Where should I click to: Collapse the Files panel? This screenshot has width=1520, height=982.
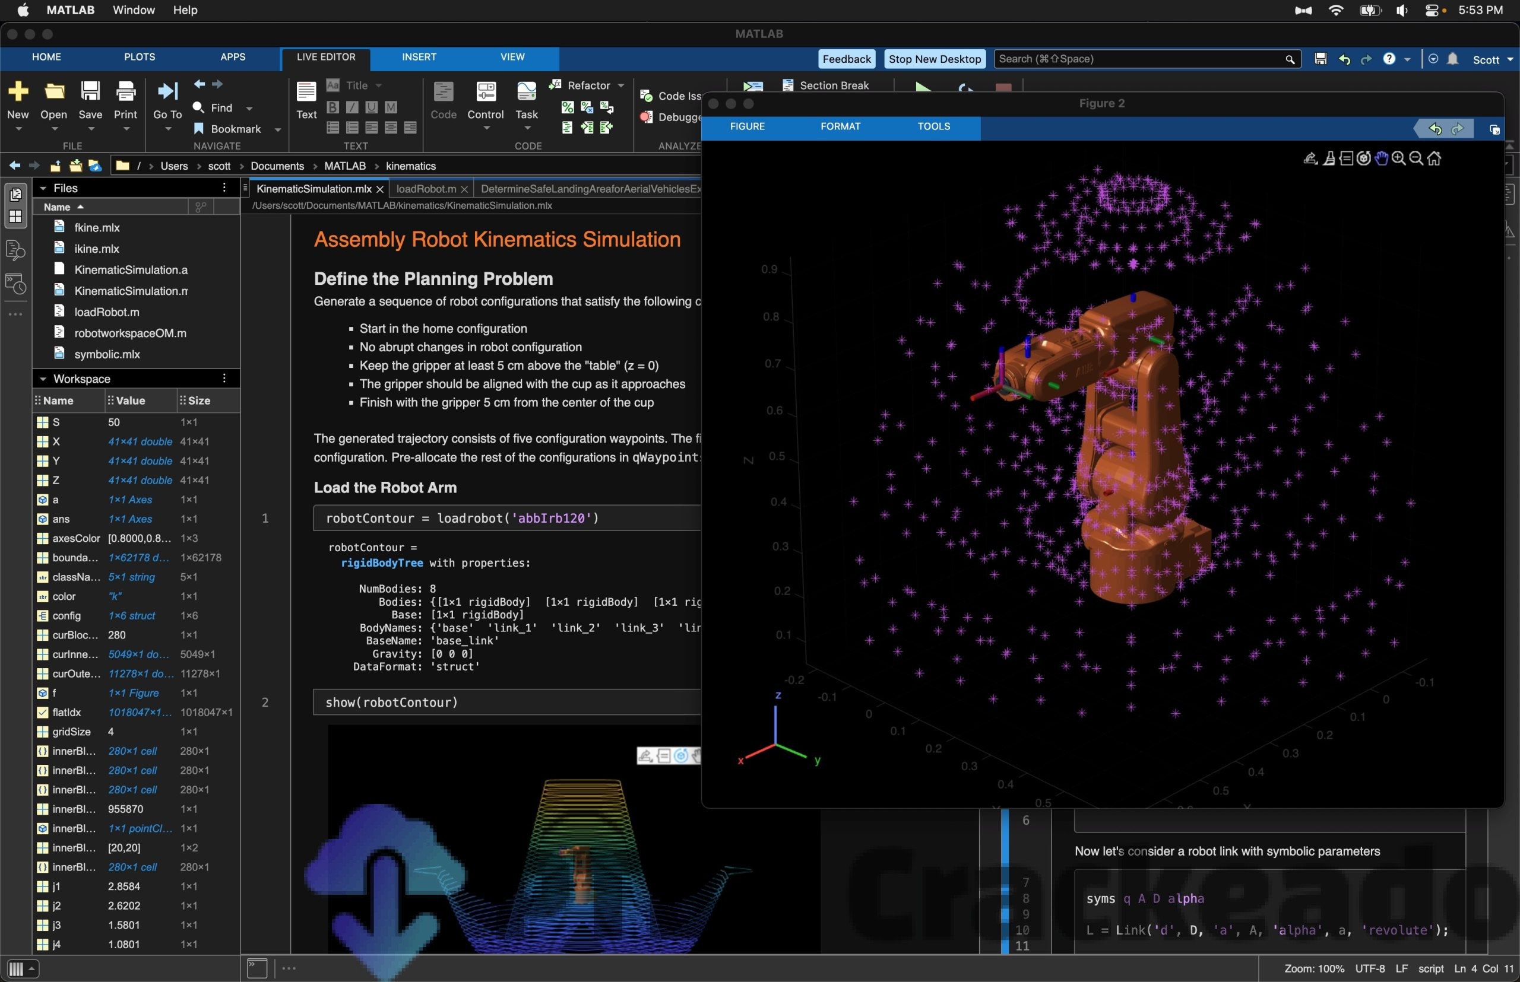click(43, 188)
